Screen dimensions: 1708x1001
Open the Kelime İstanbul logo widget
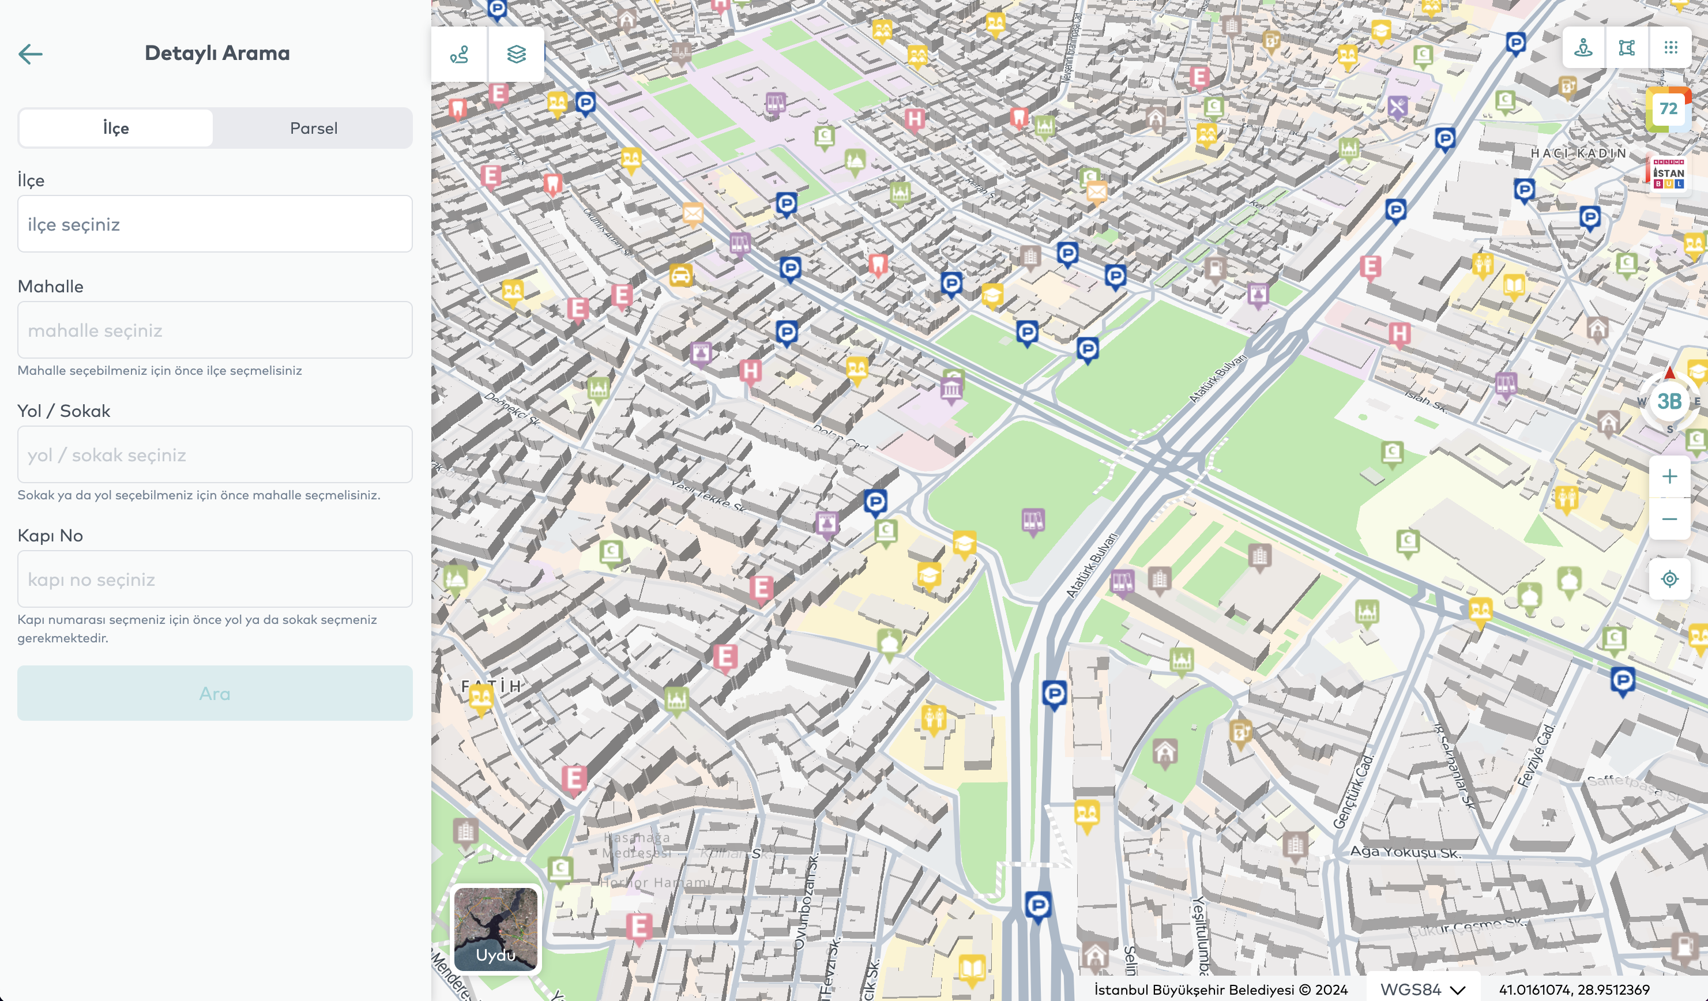tap(1668, 174)
